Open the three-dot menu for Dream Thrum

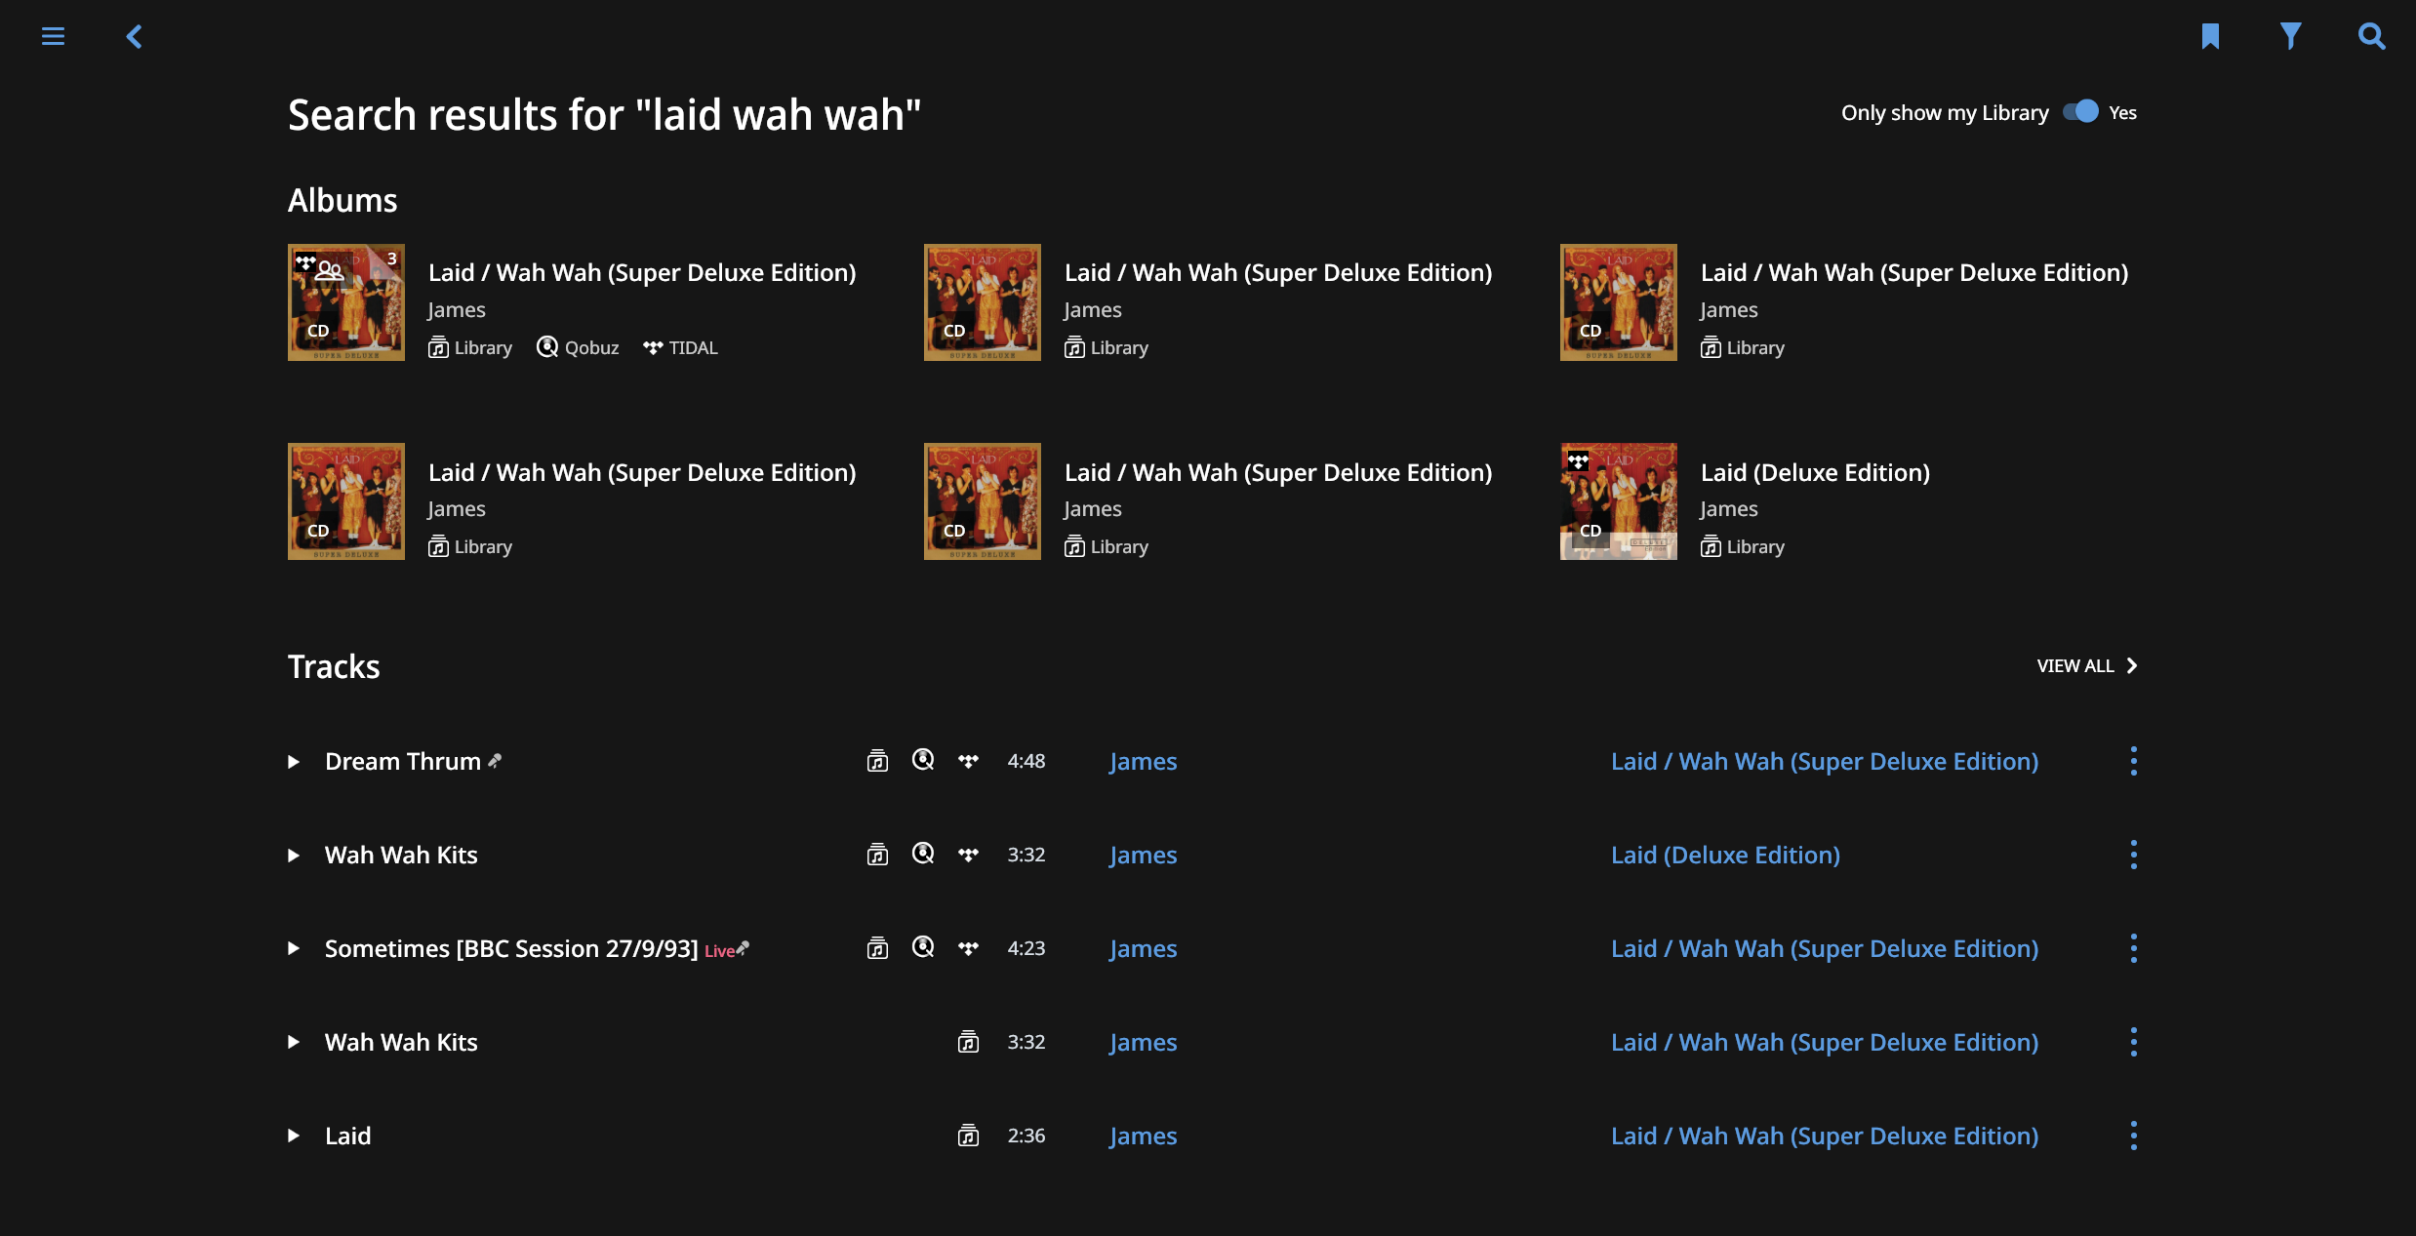(2133, 761)
